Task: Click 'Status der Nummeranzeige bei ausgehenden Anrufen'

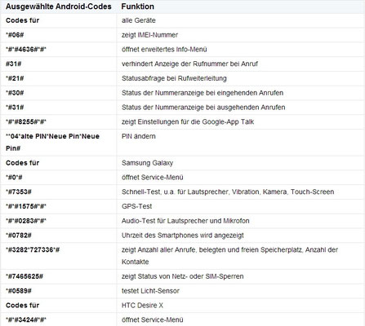Action: [203, 108]
